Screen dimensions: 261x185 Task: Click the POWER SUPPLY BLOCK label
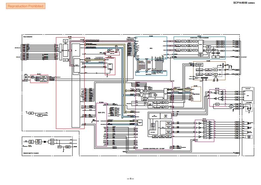click(31, 154)
